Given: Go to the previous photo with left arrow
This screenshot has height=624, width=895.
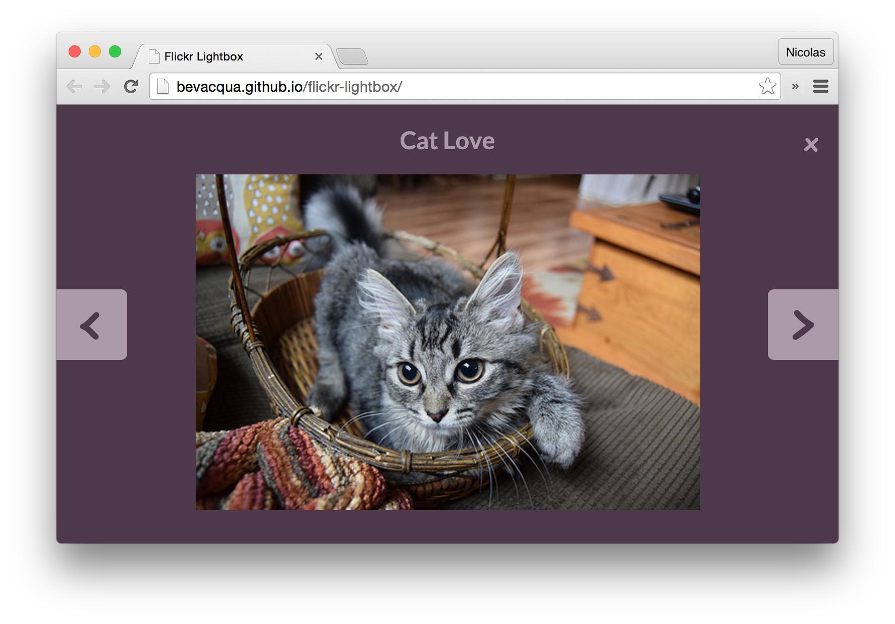Looking at the screenshot, I should pos(91,325).
